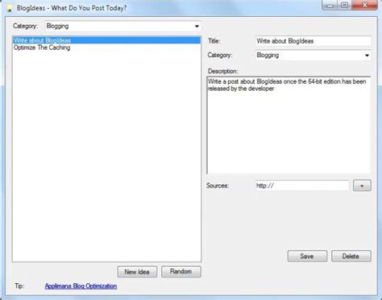Viewport: 382px width, 300px height.
Task: Click the BlogIdeas lightbulb title bar icon
Action: coord(10,8)
